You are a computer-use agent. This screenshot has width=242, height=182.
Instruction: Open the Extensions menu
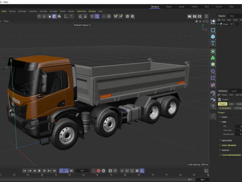[x=82, y=11]
